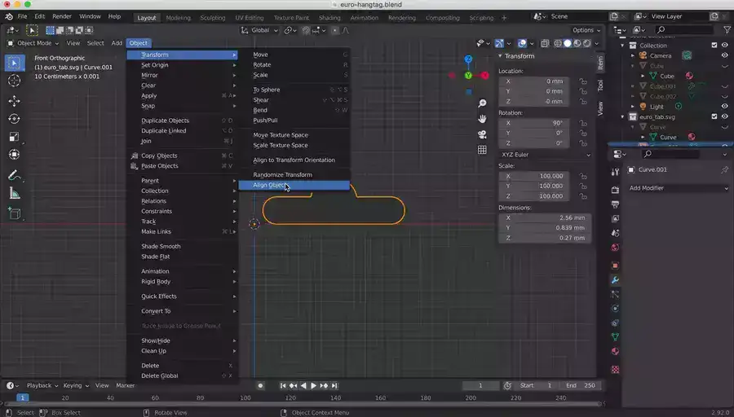
Task: Switch to the Modeling workspace tab
Action: (x=178, y=18)
